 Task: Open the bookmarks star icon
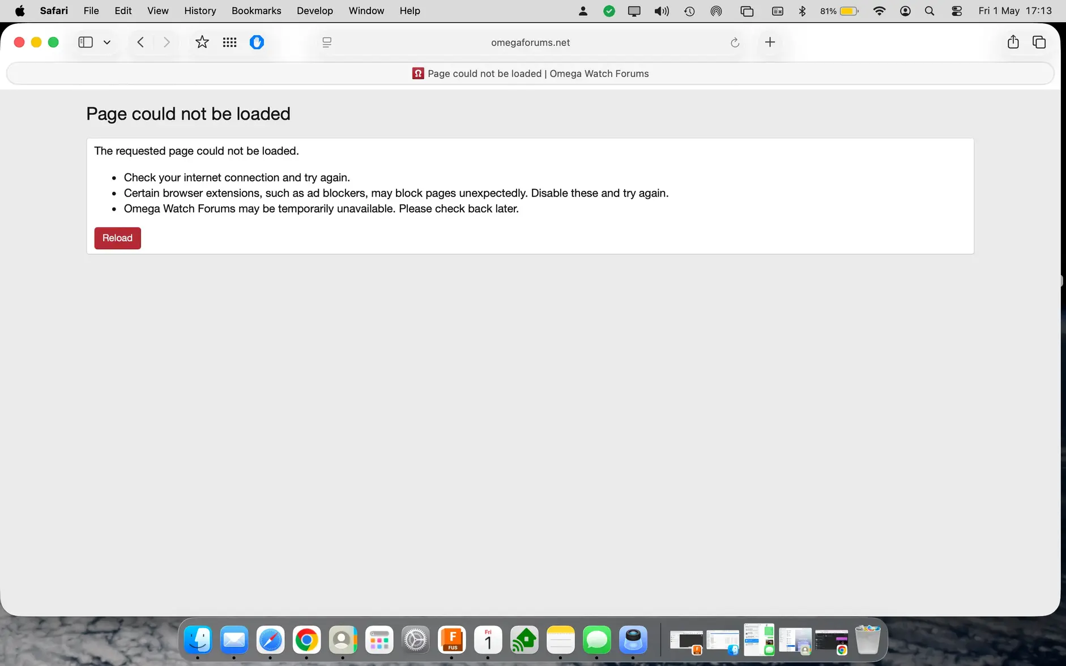click(202, 42)
